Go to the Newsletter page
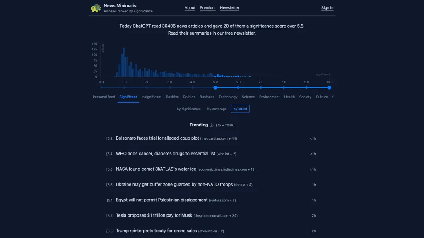Screen dimensions: 424x238 [229, 8]
